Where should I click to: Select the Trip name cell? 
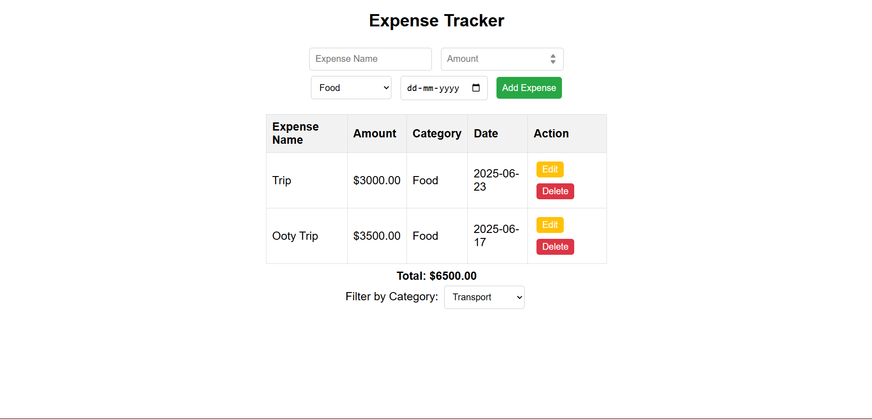pyautogui.click(x=307, y=181)
